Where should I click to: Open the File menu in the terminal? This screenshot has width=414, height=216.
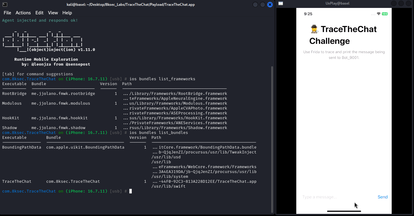tap(7, 13)
